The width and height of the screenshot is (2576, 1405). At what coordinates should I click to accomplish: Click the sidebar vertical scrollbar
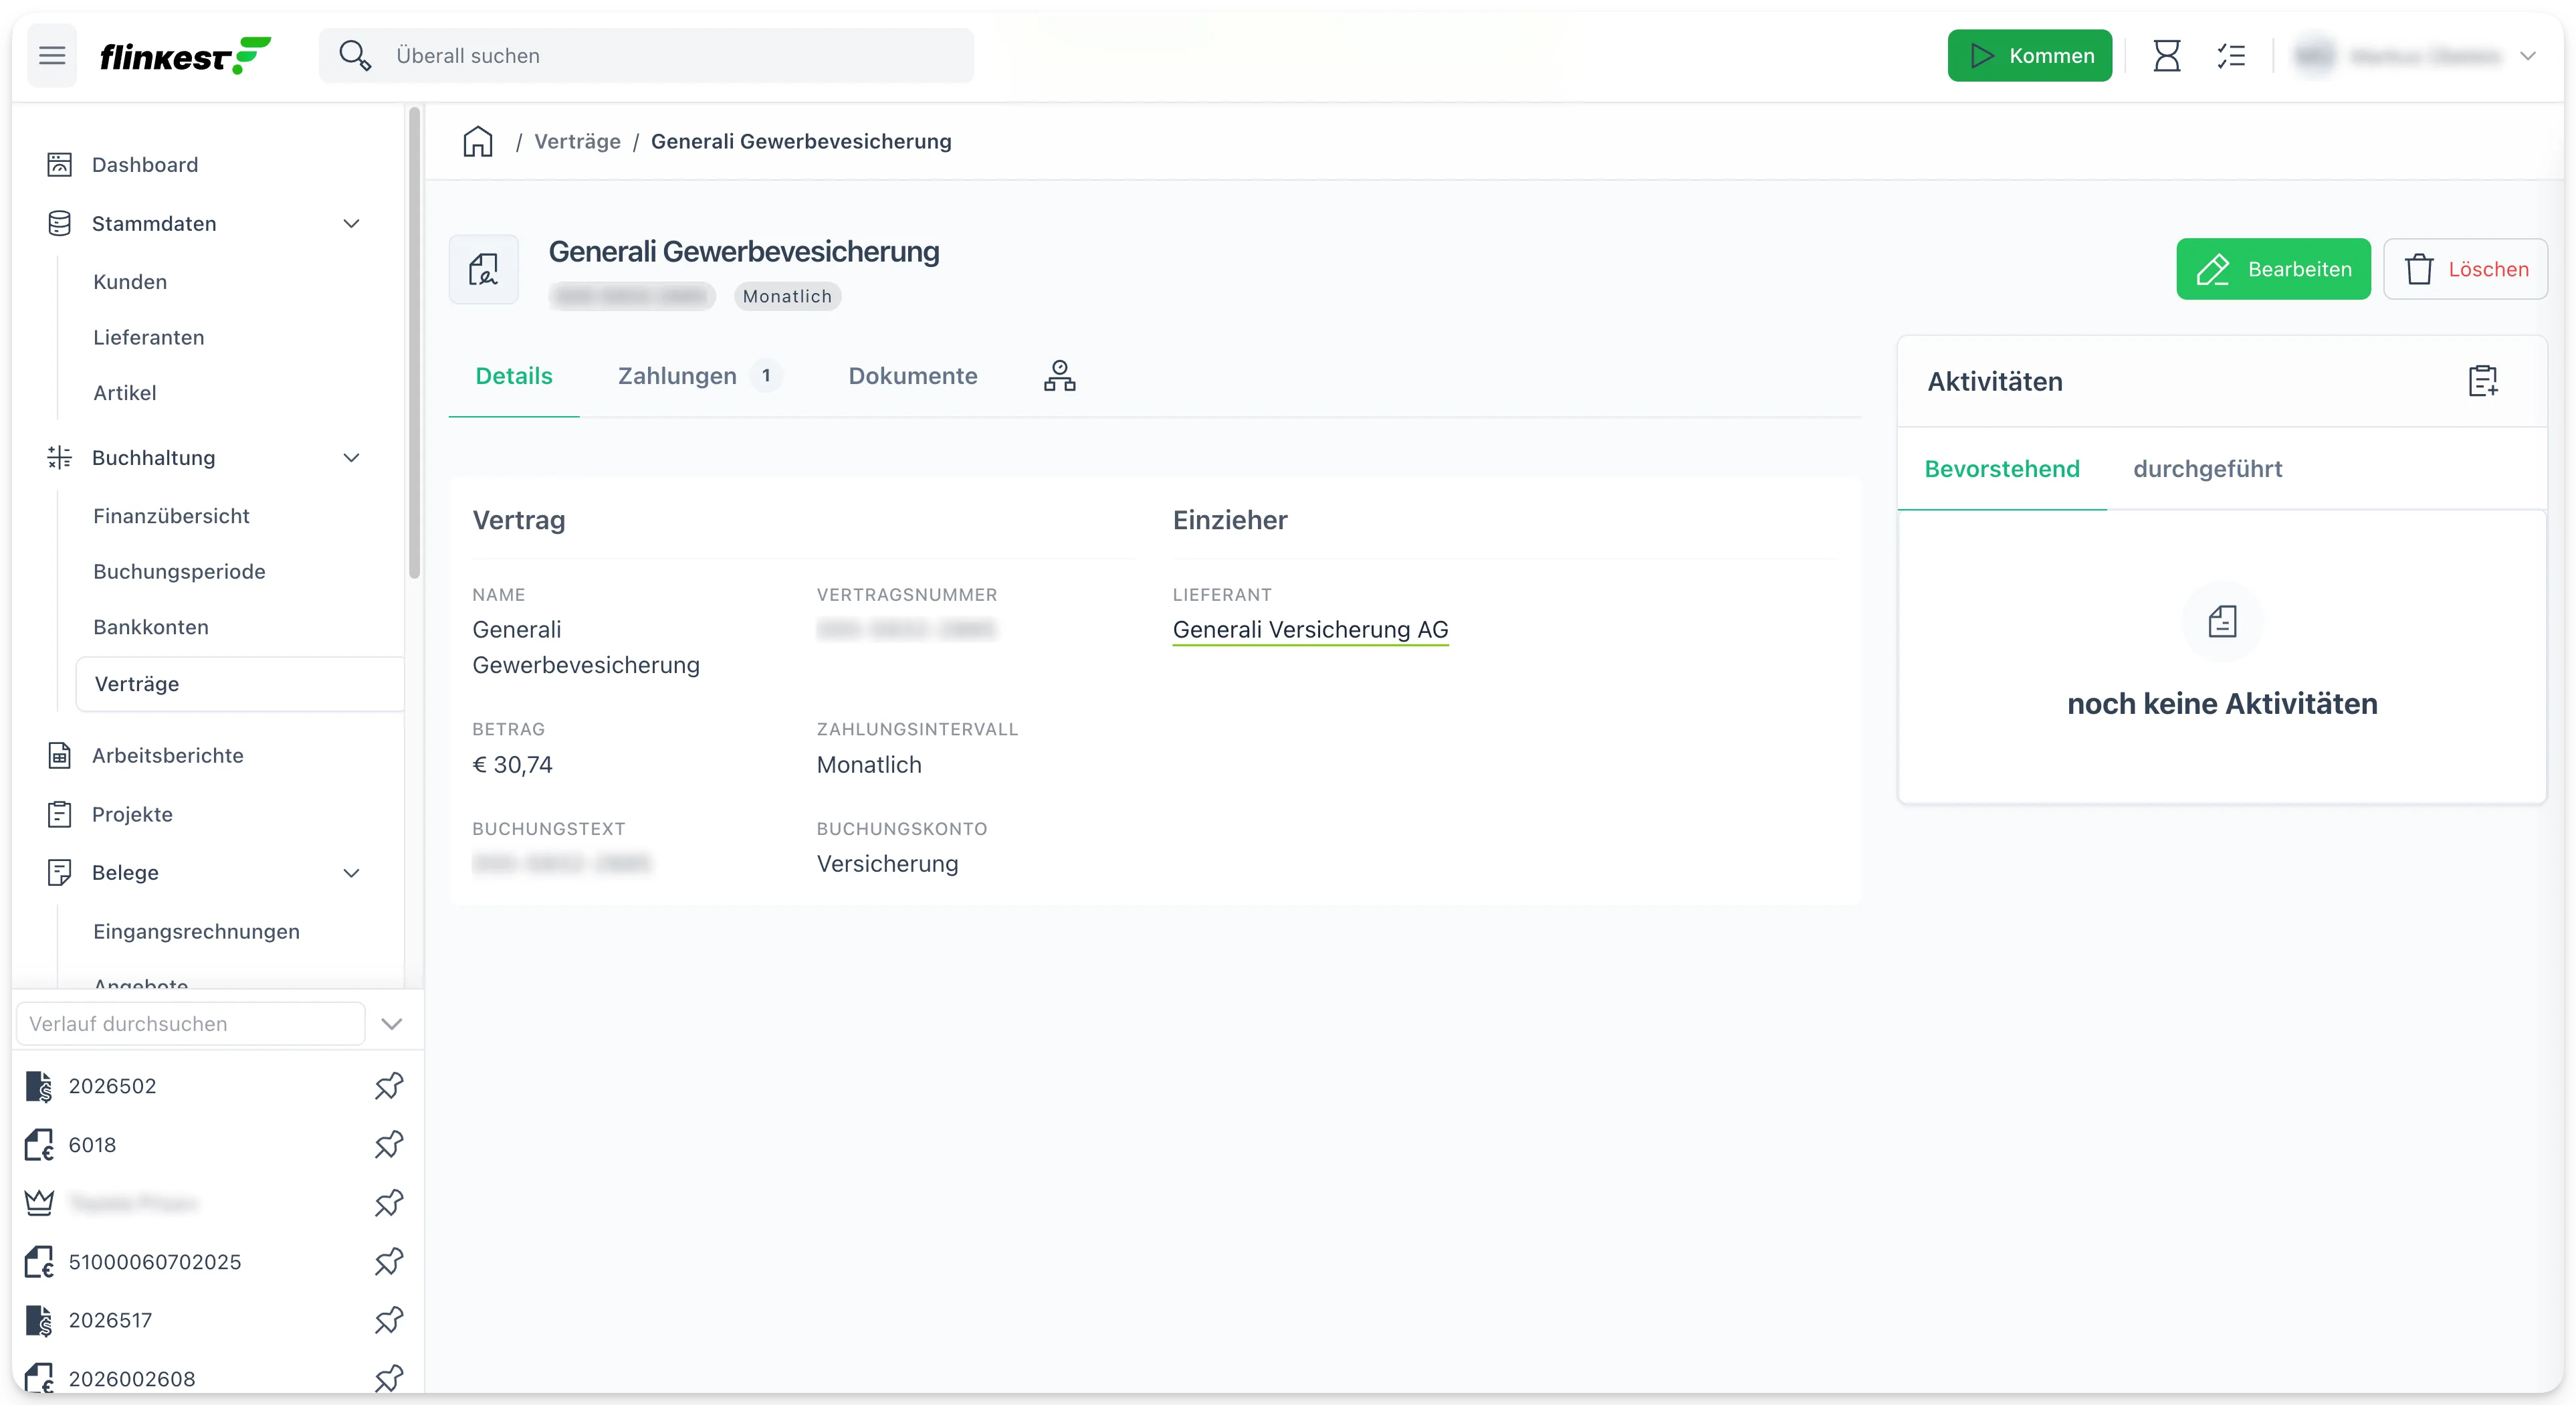pyautogui.click(x=414, y=343)
